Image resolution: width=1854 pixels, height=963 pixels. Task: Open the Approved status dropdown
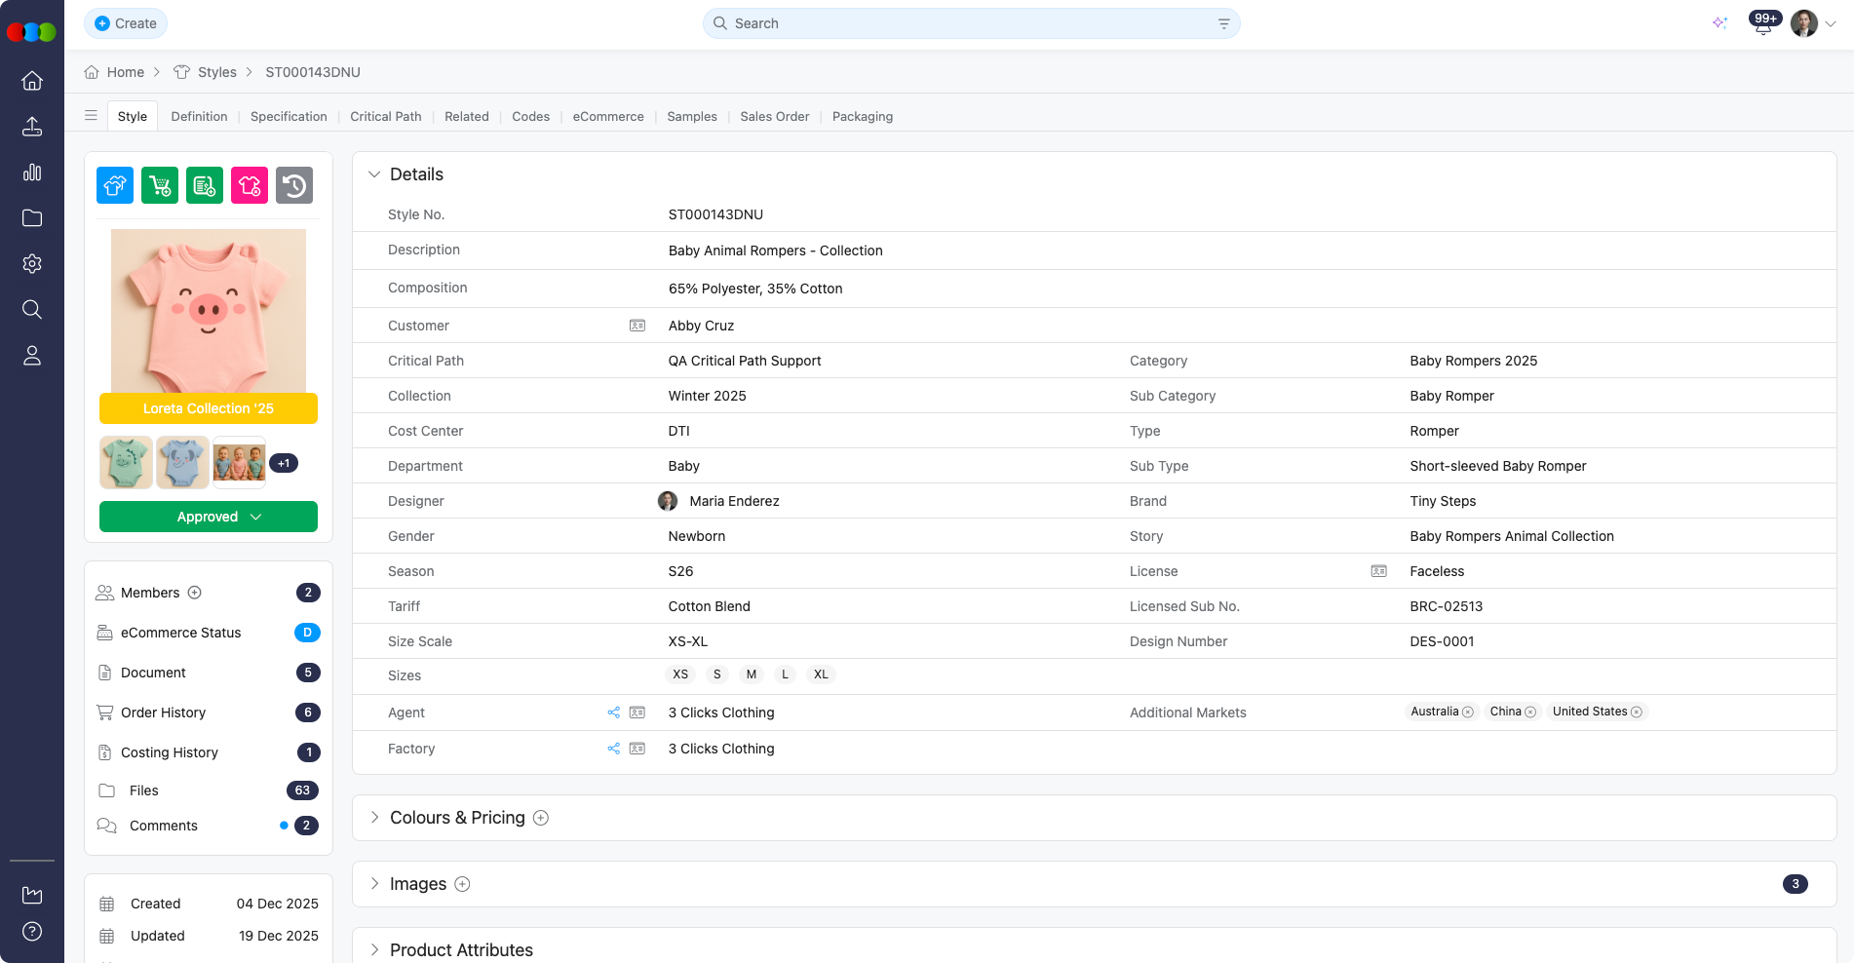click(209, 517)
